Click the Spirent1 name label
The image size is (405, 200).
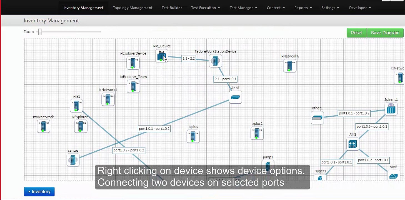coord(391,100)
